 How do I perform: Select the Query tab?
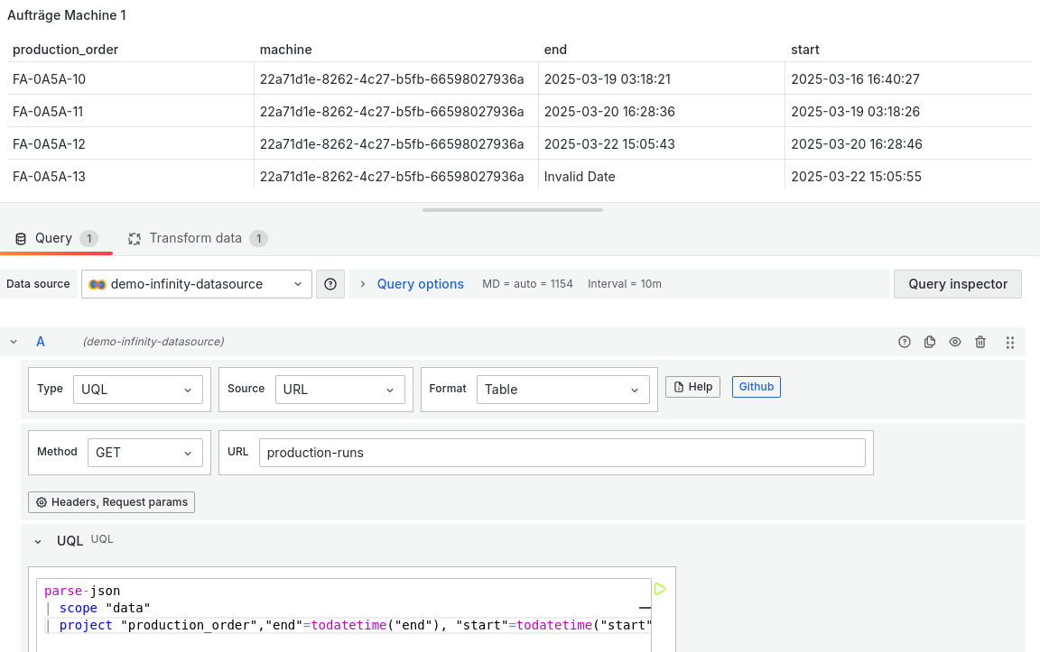point(54,238)
